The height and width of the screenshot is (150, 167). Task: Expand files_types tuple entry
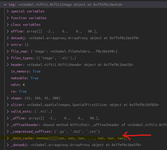[8, 58]
